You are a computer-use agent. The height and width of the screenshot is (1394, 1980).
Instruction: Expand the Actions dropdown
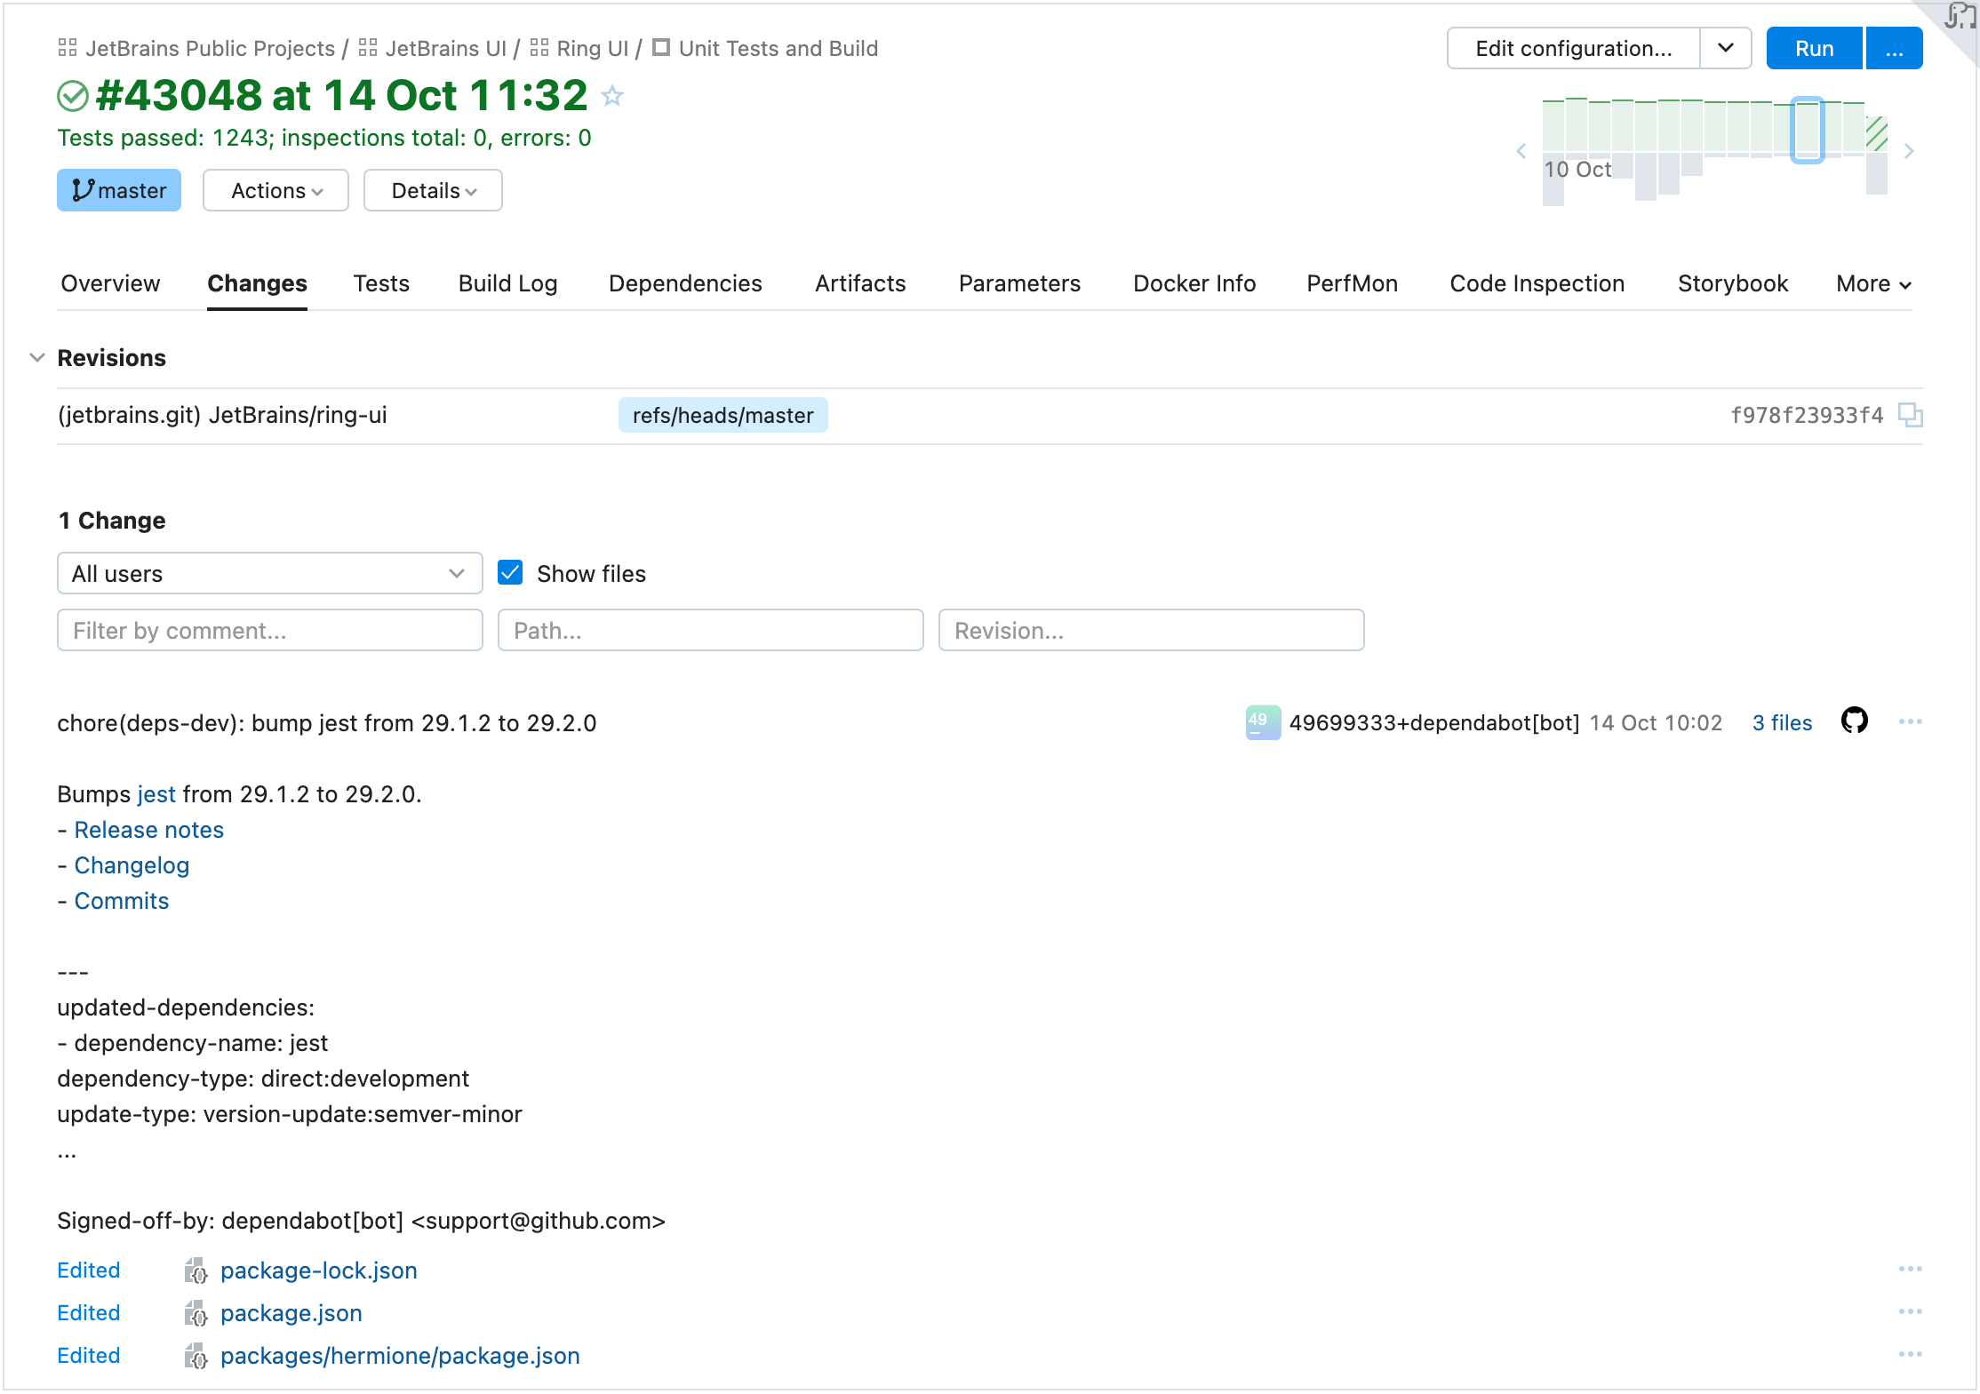275,190
